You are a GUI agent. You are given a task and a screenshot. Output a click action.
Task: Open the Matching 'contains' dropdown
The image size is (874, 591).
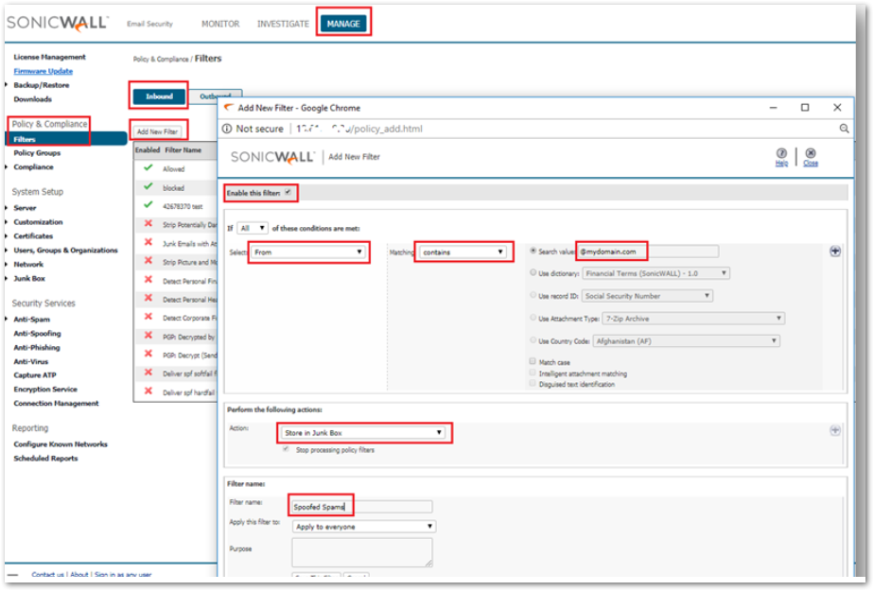pyautogui.click(x=463, y=252)
